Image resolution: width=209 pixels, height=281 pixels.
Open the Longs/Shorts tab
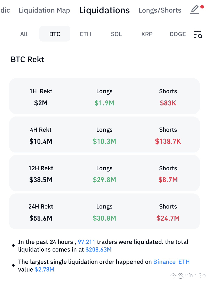160,10
